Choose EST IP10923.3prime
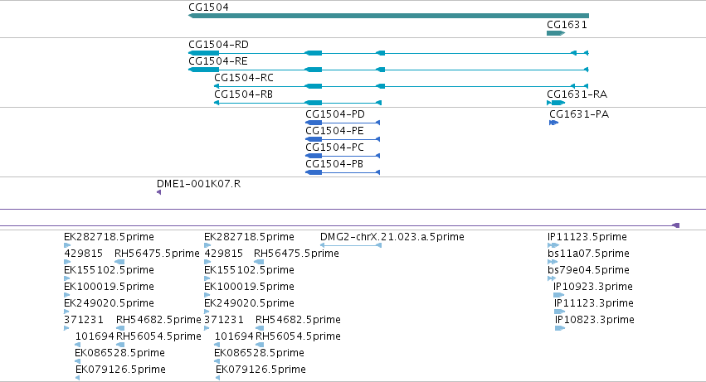The width and height of the screenshot is (706, 382). point(593,287)
